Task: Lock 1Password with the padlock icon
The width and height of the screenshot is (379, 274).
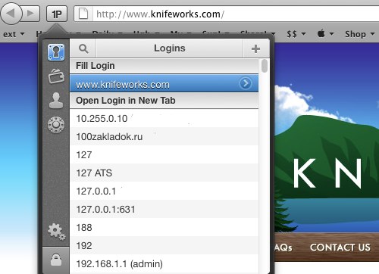Action: coord(56,260)
